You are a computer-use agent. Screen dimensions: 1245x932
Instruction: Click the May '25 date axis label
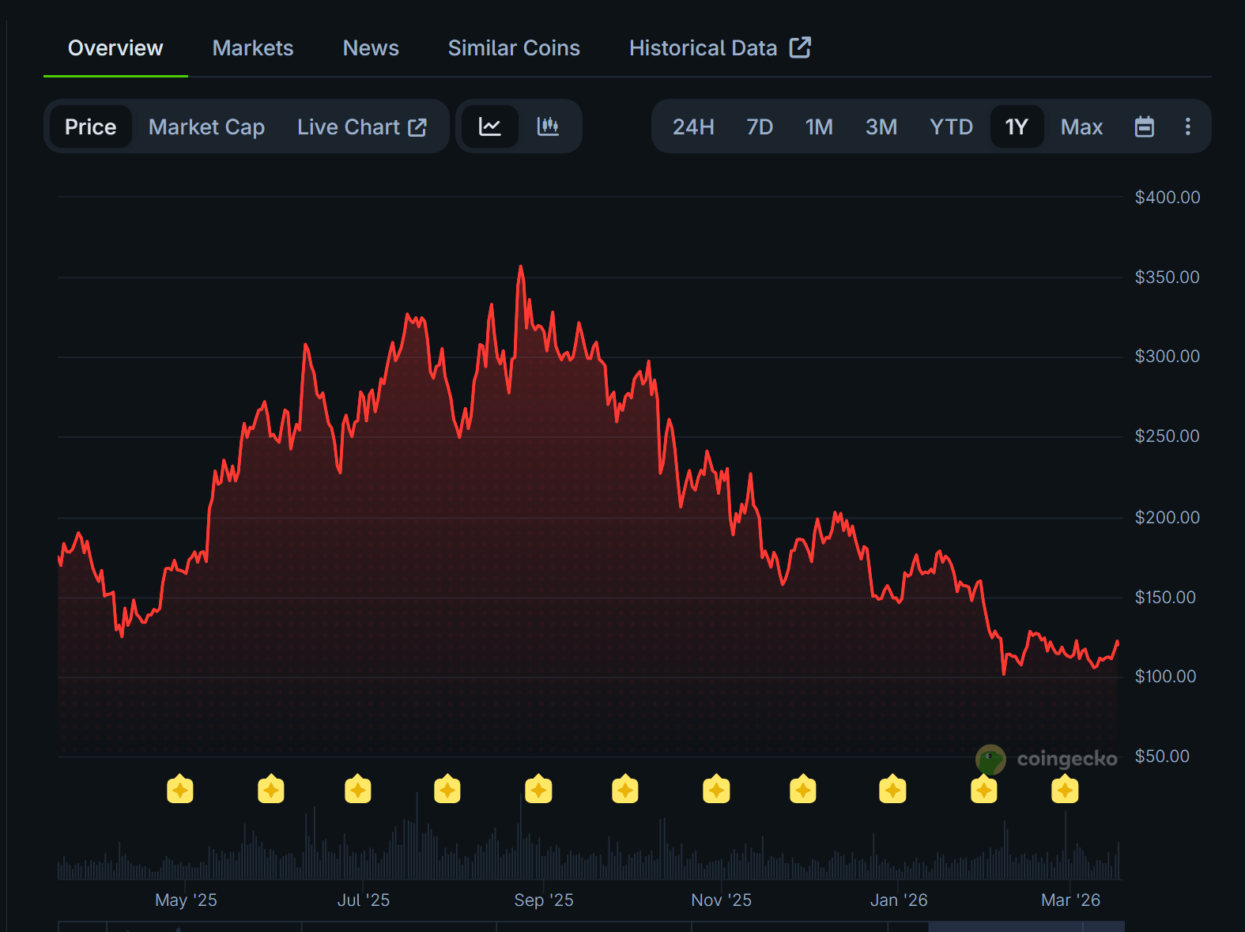point(186,900)
